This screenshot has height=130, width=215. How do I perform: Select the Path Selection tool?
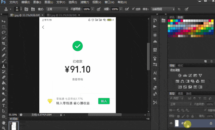click(x=4, y=111)
